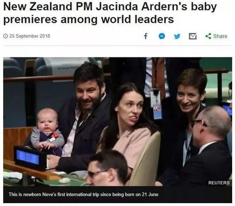Click the blue digital display on desk
This screenshot has width=235, height=206.
pos(28,157)
